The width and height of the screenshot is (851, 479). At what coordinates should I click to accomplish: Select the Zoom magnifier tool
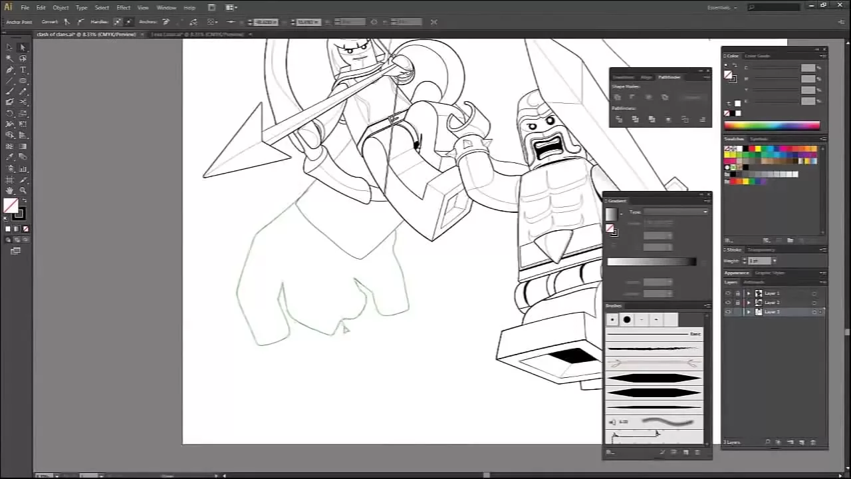[23, 190]
